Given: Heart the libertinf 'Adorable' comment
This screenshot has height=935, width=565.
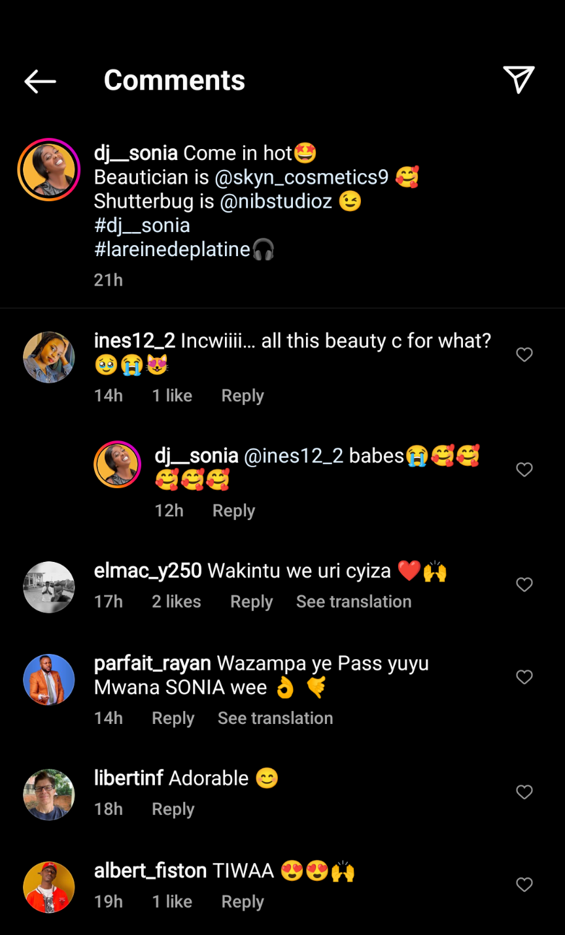Looking at the screenshot, I should tap(524, 793).
